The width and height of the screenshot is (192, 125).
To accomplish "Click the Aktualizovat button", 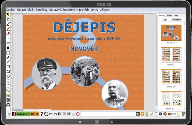I will [x=176, y=20].
